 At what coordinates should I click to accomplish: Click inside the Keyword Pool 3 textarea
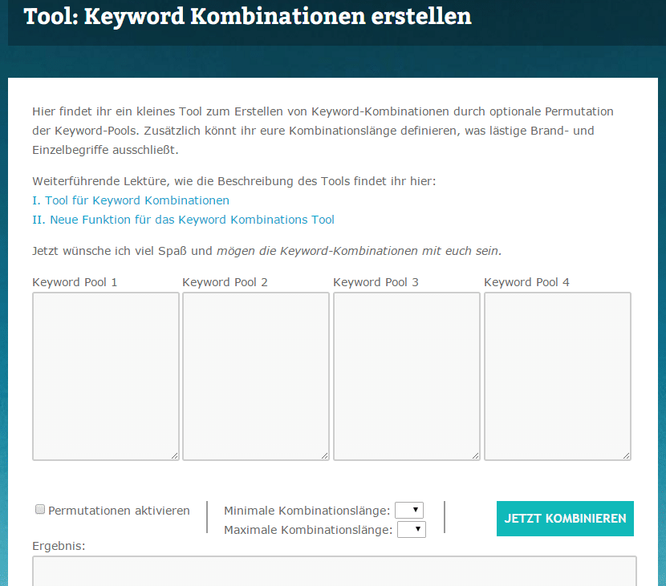pyautogui.click(x=407, y=376)
